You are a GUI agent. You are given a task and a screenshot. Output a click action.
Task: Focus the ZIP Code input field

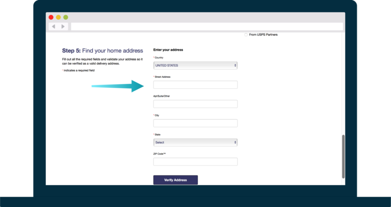coord(195,162)
